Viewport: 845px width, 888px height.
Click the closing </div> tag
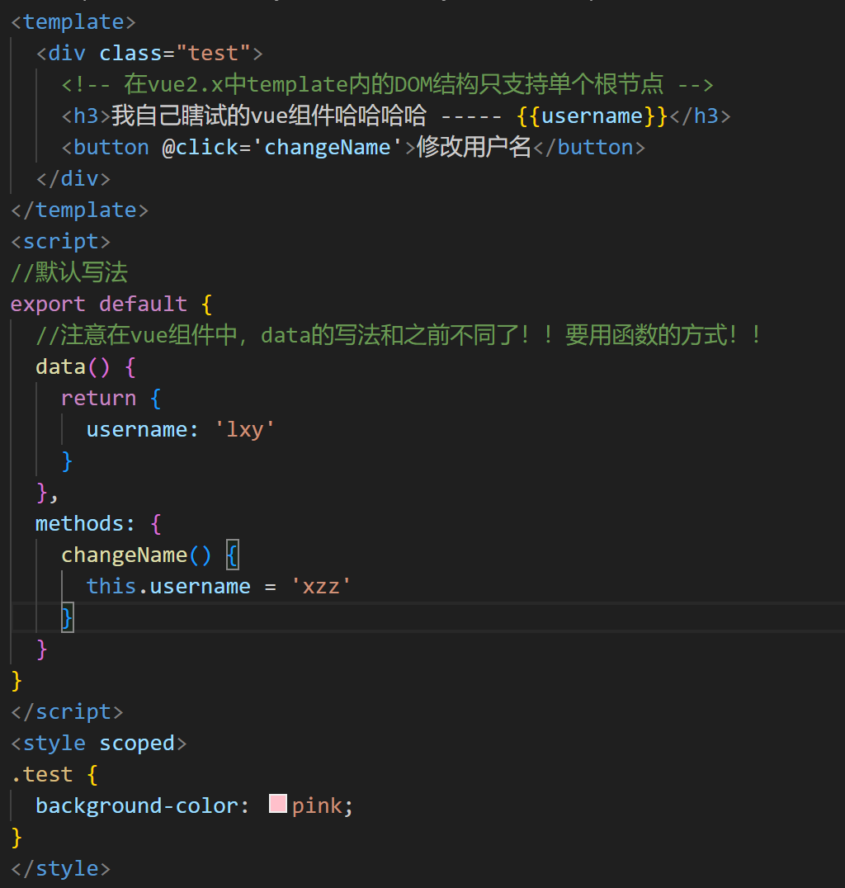(x=73, y=179)
